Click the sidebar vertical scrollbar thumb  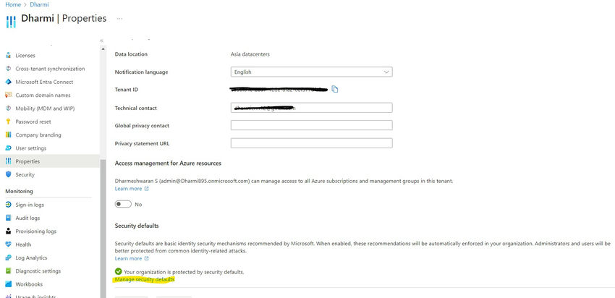point(103,229)
